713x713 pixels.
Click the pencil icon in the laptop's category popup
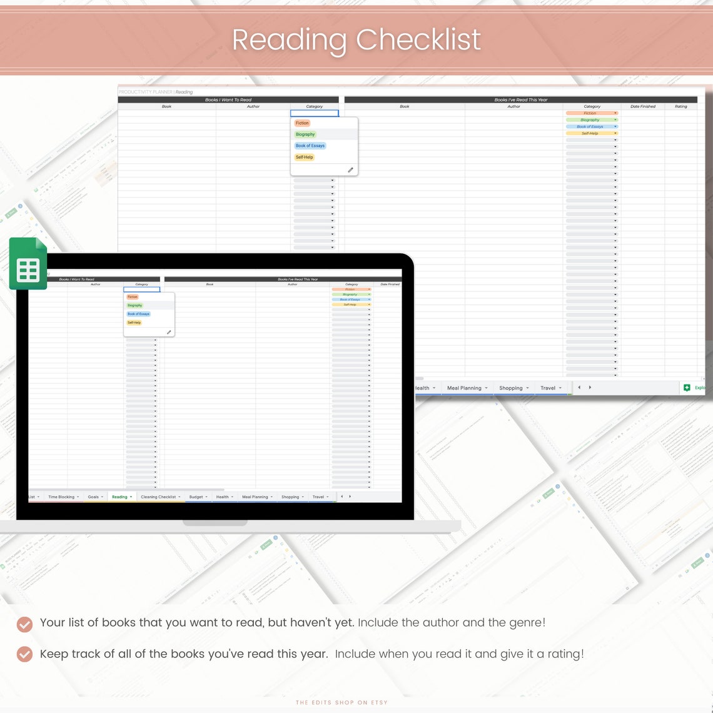click(168, 331)
